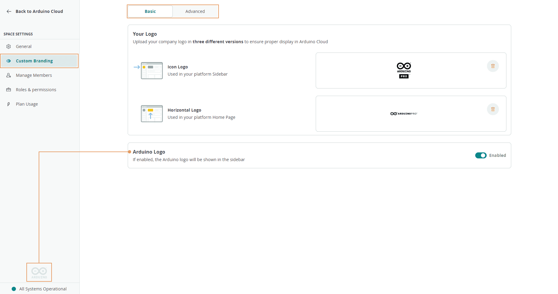This screenshot has width=558, height=294.
Task: Remove the Horizontal Logo with trash icon
Action: click(x=493, y=109)
